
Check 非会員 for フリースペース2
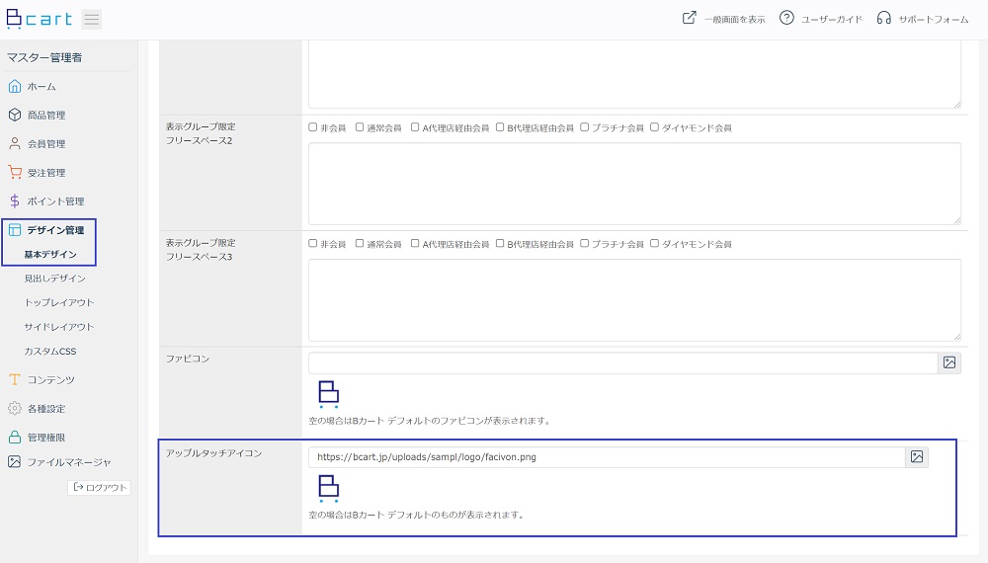click(x=312, y=127)
